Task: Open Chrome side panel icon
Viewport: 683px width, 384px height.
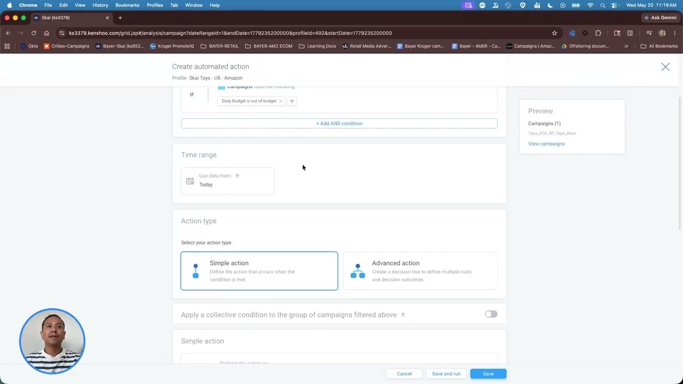Action: click(x=630, y=33)
